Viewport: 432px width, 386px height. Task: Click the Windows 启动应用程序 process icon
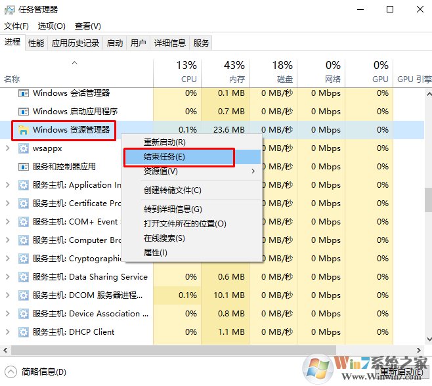(24, 112)
